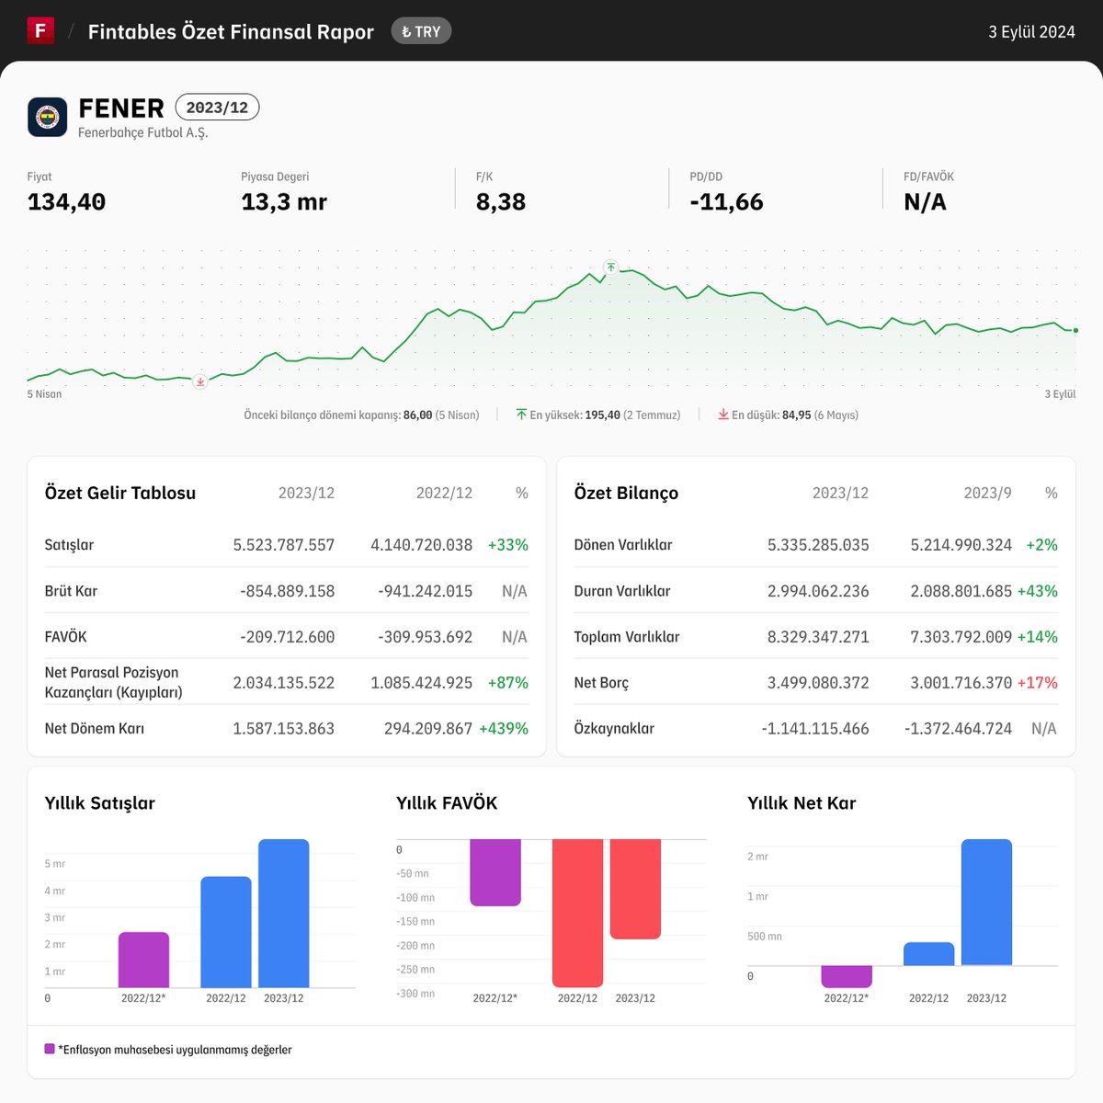Click the Satışlar +33% change

tap(508, 544)
